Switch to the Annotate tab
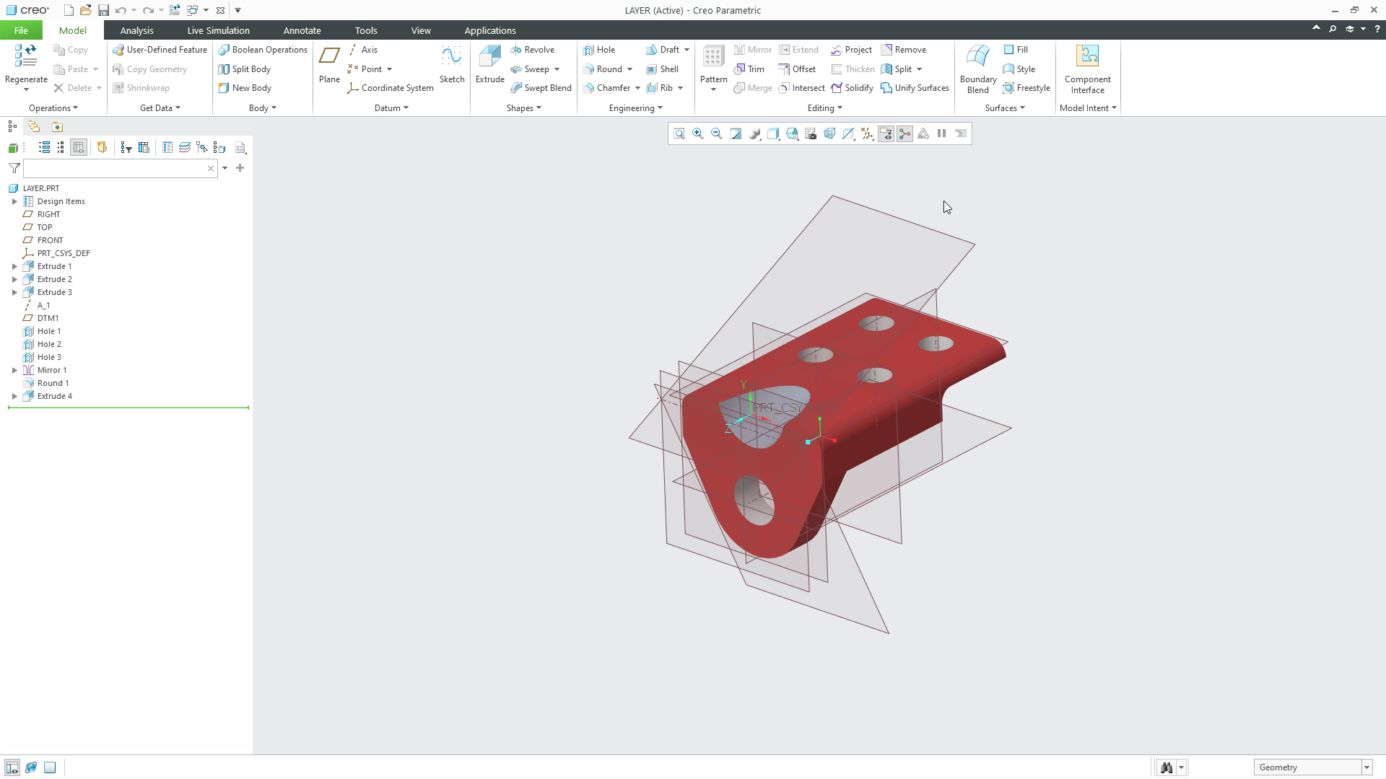 pos(302,30)
